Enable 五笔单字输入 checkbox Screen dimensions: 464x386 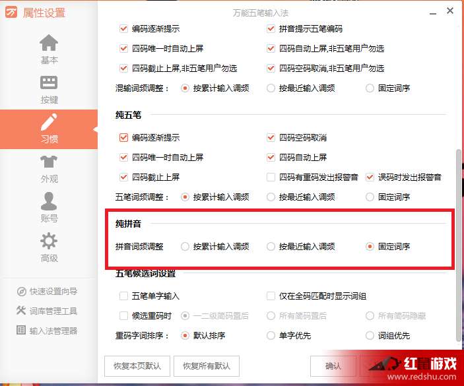pos(123,296)
